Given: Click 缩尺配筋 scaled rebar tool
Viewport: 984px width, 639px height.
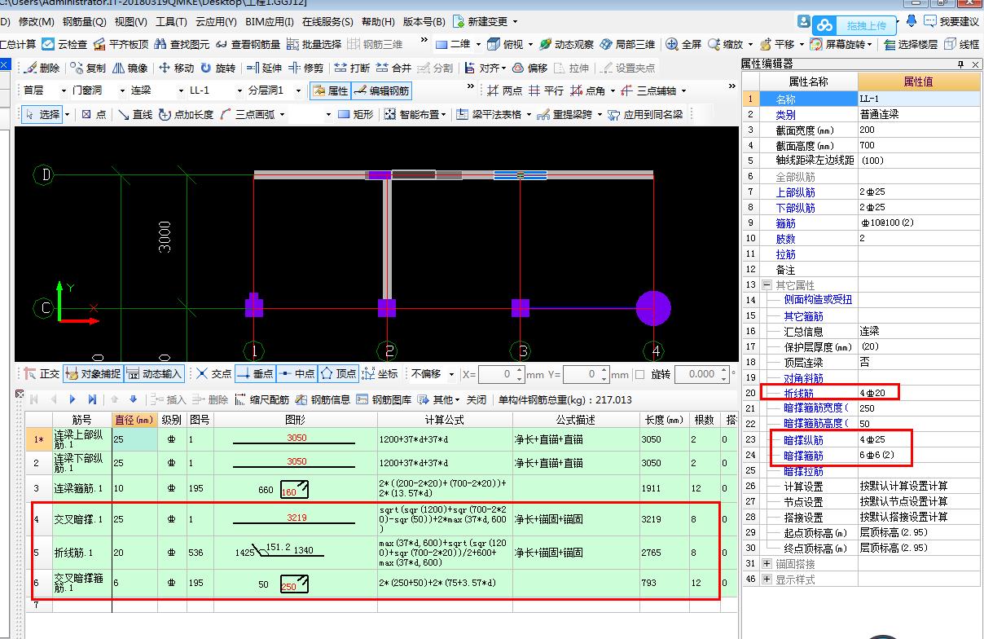Looking at the screenshot, I should pyautogui.click(x=261, y=399).
